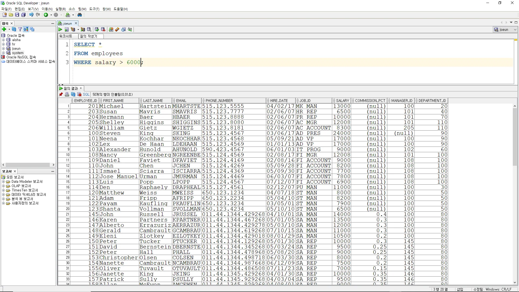
Task: Click the Rollback icon in the worksheet toolbar
Action: pos(103,29)
